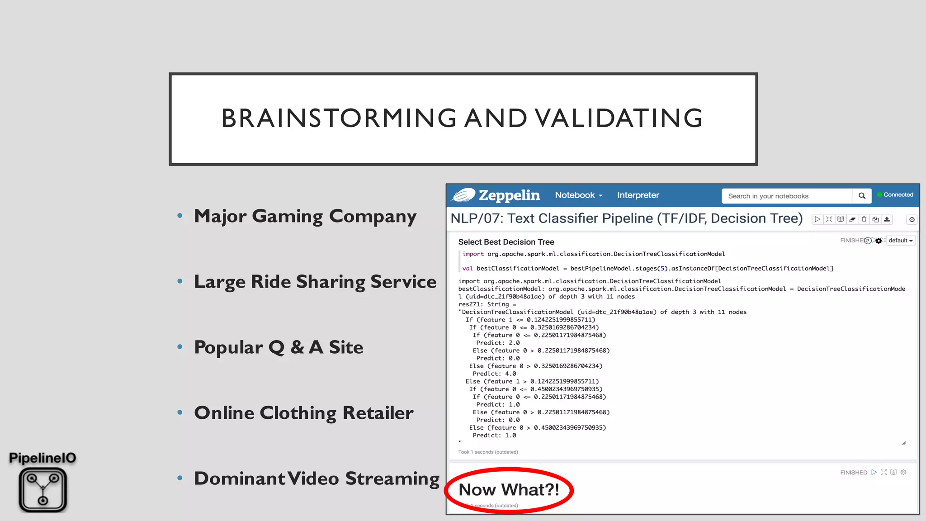The image size is (926, 521).
Task: Click 'If (feature 1 <= 0.12422519998855711)' output line
Action: (530, 320)
